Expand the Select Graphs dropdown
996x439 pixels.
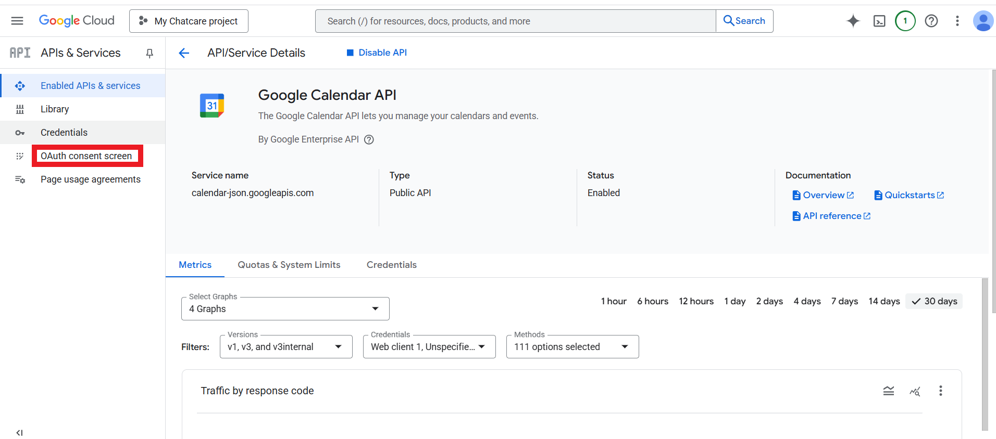pyautogui.click(x=285, y=309)
